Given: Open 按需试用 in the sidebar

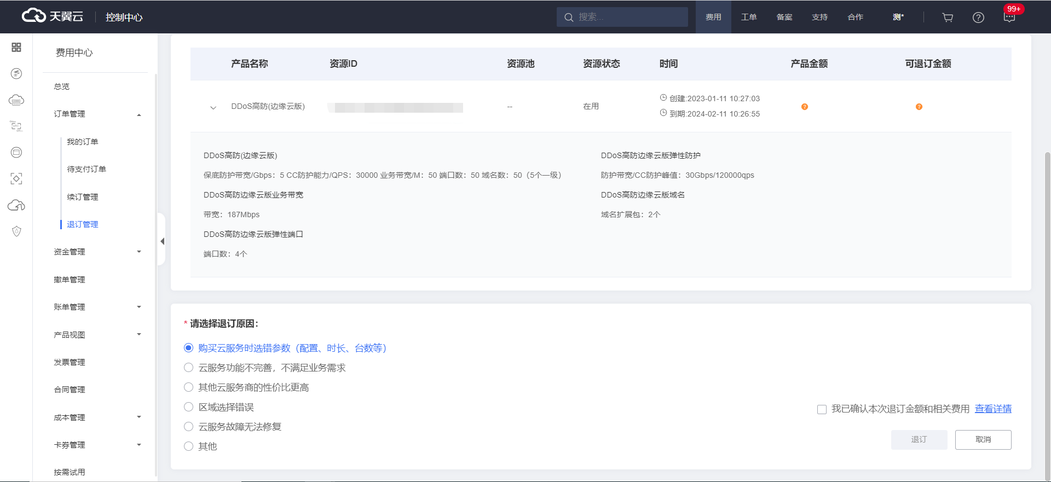Looking at the screenshot, I should pyautogui.click(x=70, y=472).
